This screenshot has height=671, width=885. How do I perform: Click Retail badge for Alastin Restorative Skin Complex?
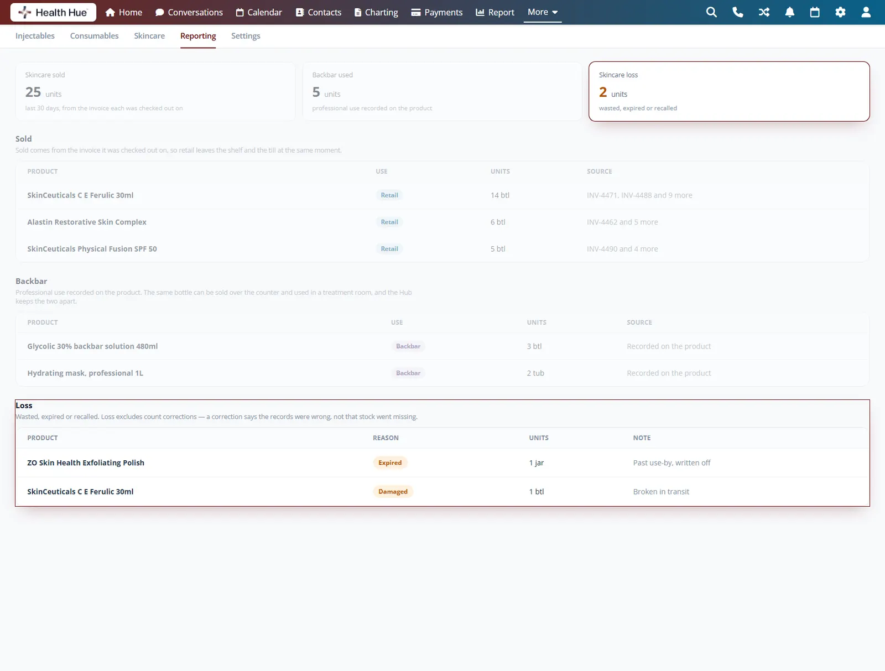[x=389, y=222]
